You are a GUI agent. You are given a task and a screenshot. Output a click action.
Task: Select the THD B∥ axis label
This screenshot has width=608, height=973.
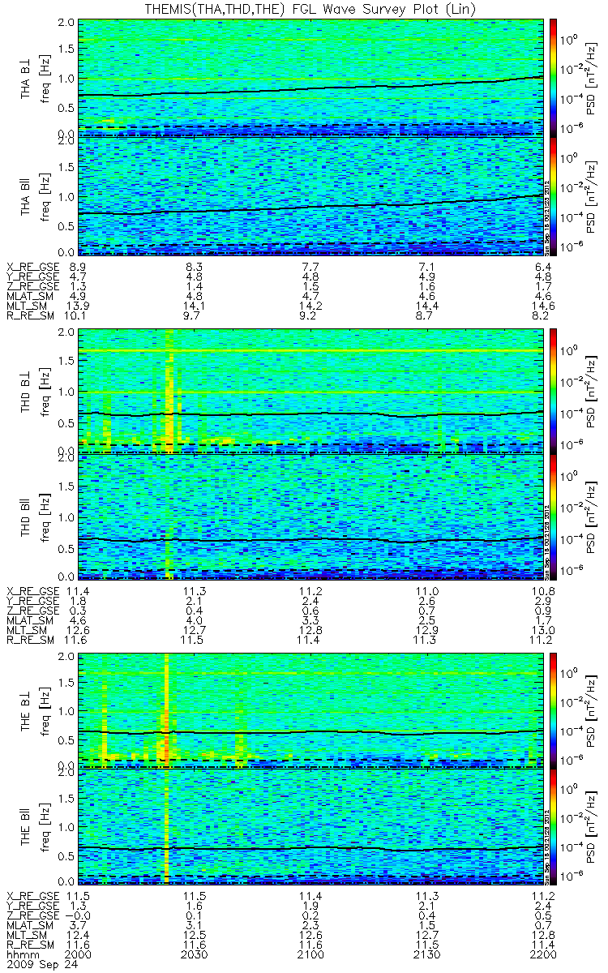point(26,517)
